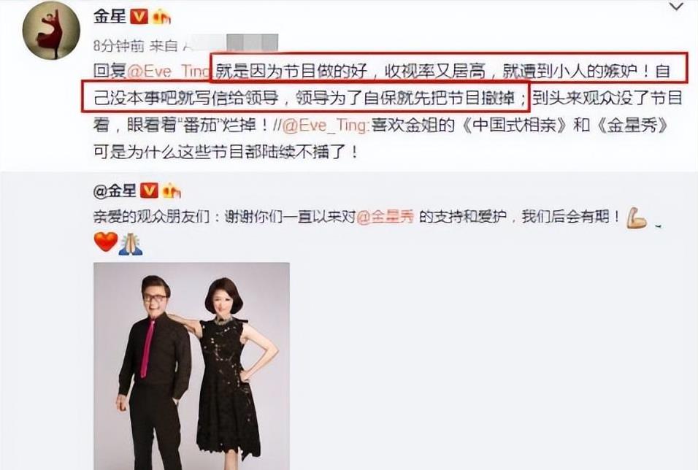Click the praying hands emoji

131,244
